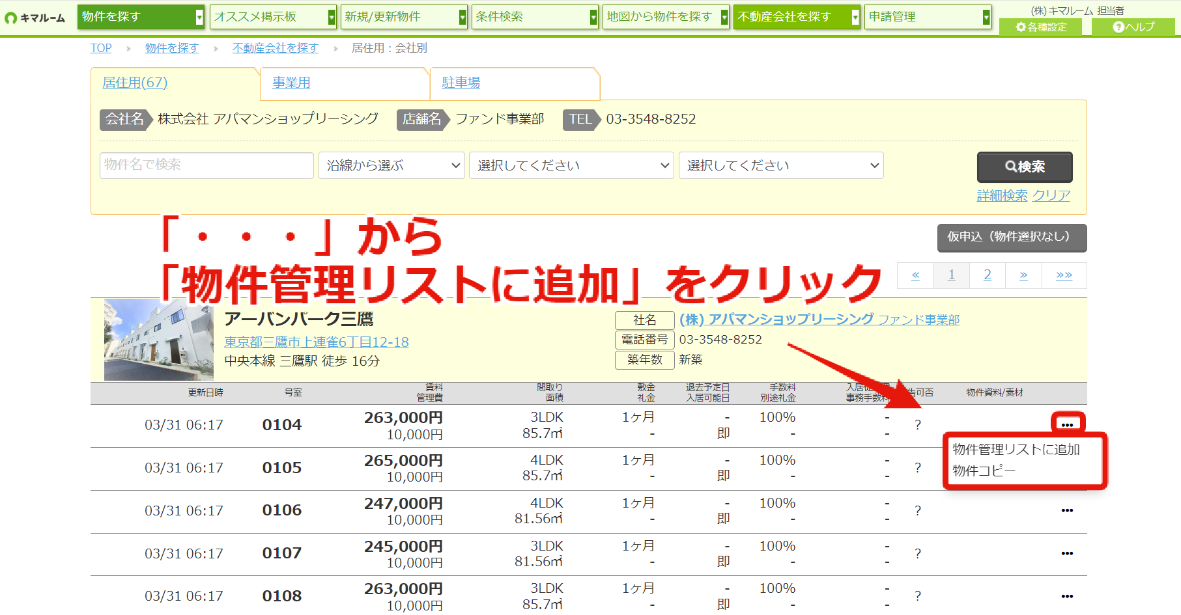Open 各種設定 settings gear button
The image size is (1181, 615).
(1041, 27)
